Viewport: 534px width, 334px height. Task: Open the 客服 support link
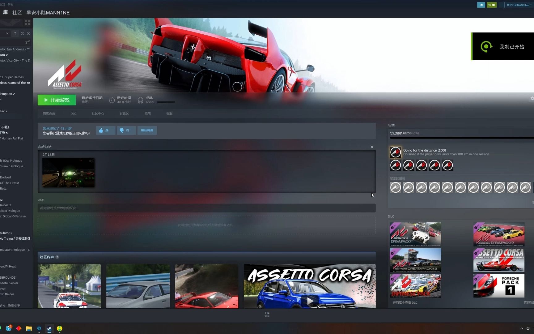click(x=169, y=113)
